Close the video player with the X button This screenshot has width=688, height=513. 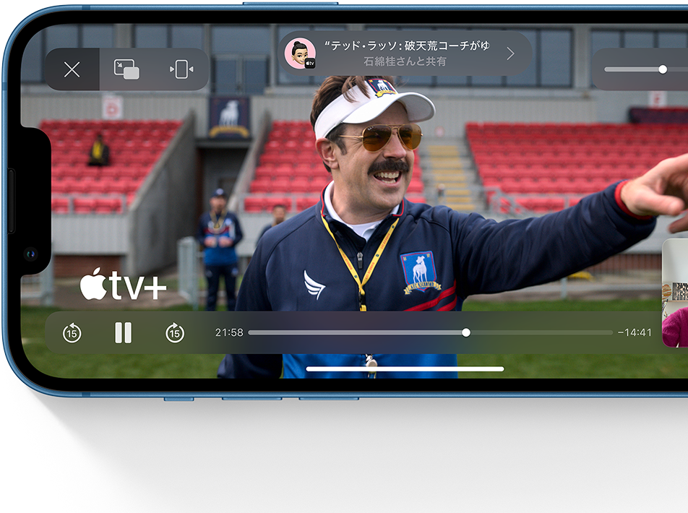(72, 69)
